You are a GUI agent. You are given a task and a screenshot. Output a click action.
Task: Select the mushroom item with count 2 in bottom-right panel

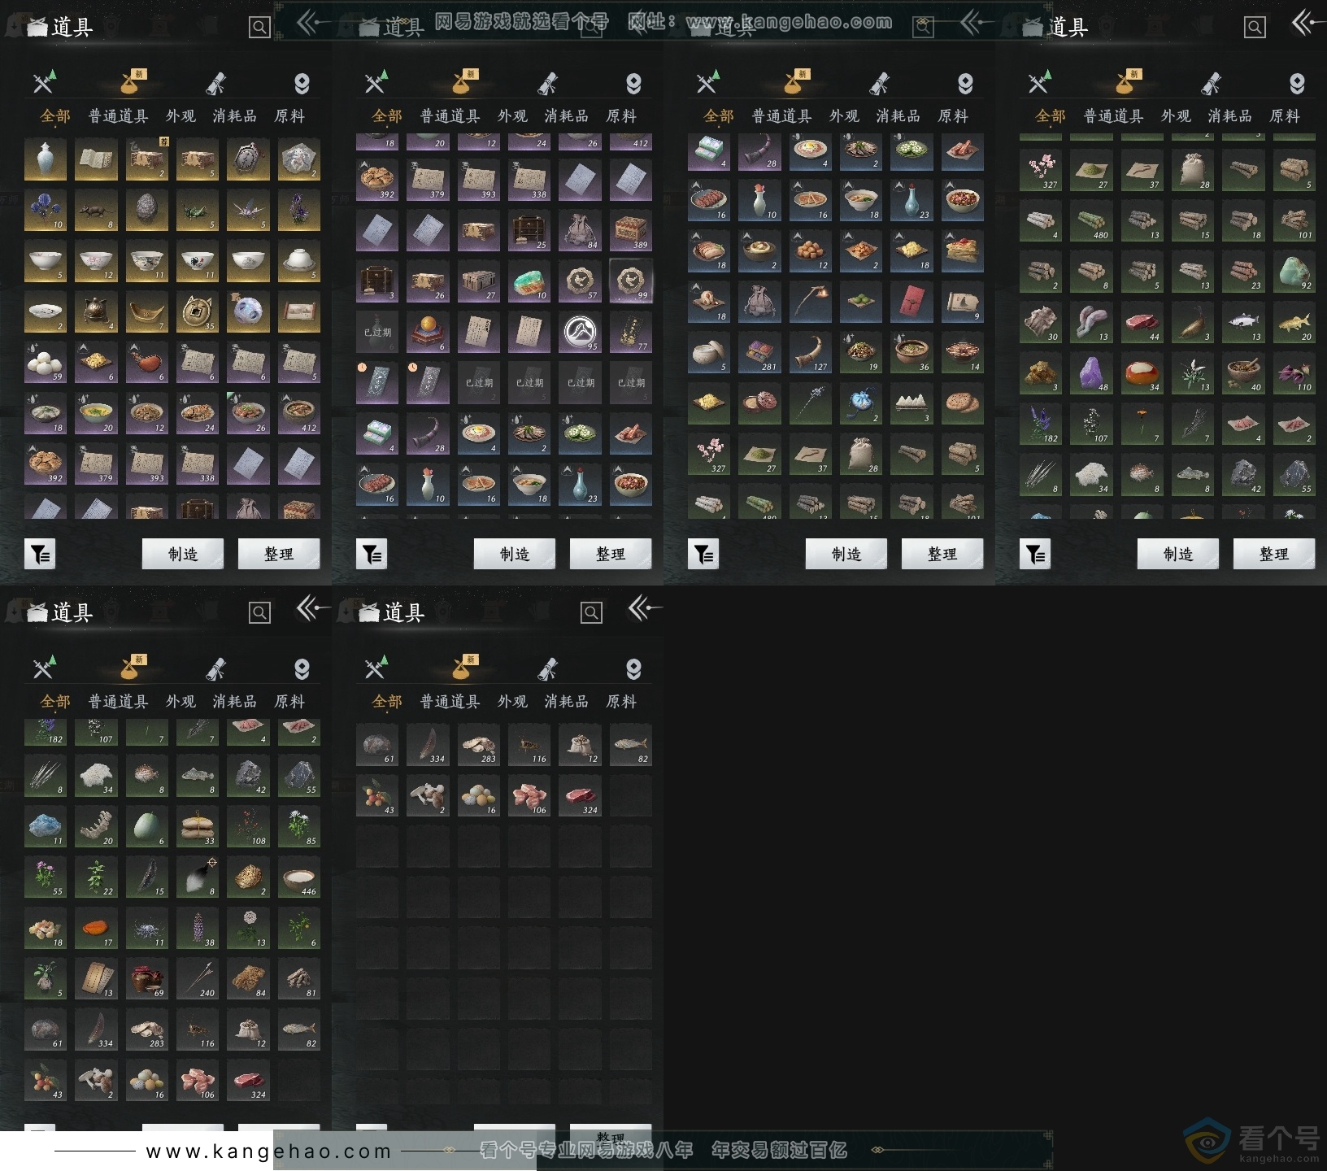[x=429, y=795]
